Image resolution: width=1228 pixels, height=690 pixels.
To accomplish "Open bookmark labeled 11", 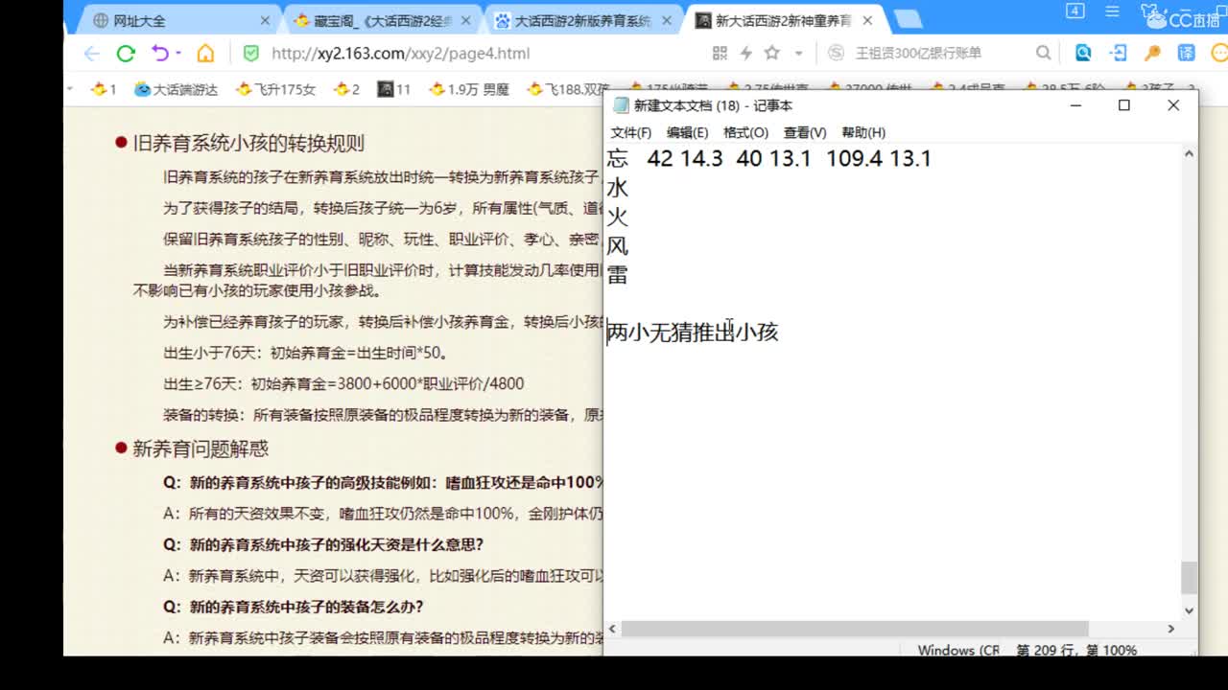I will click(x=394, y=89).
